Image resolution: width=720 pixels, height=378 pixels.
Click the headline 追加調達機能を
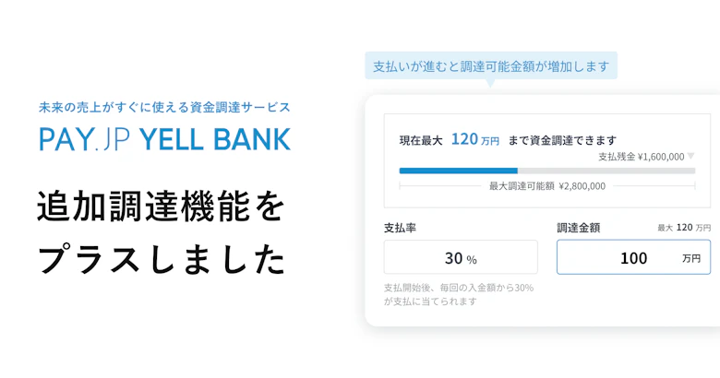[x=161, y=207]
